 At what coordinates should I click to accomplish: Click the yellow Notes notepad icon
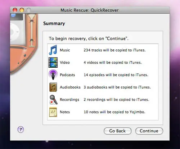pos(53,112)
